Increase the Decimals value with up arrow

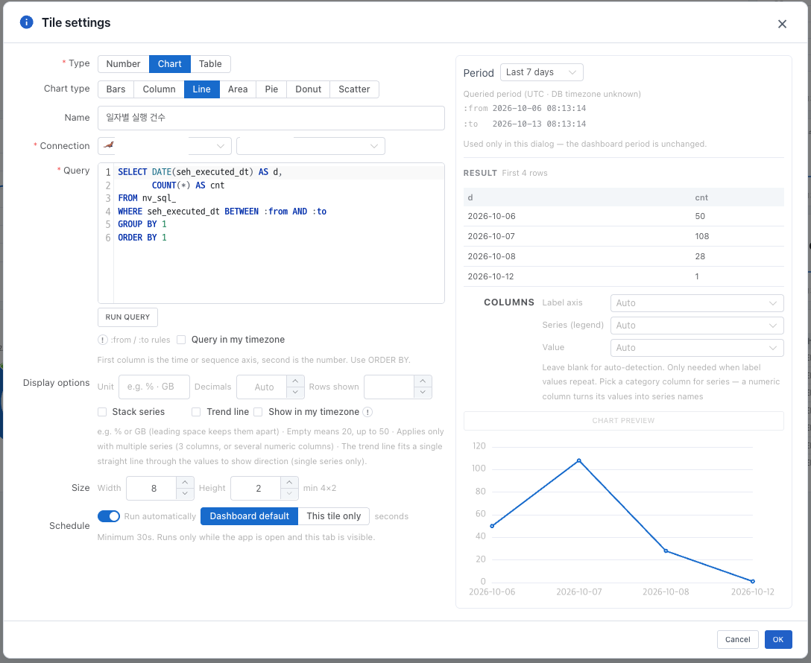[295, 381]
